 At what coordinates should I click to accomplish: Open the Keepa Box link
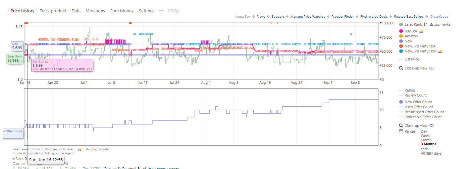242,16
